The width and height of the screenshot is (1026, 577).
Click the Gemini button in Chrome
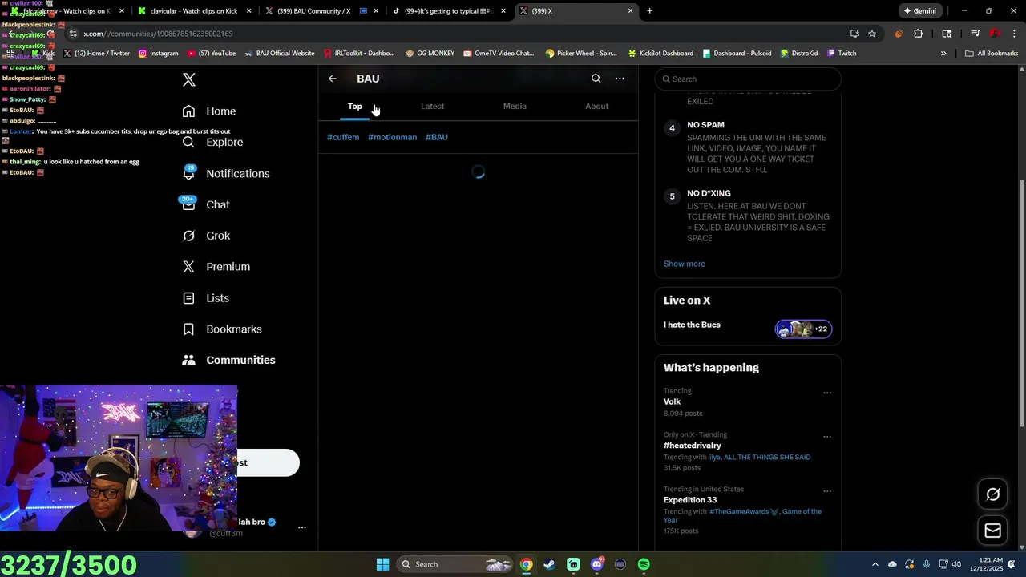click(919, 11)
